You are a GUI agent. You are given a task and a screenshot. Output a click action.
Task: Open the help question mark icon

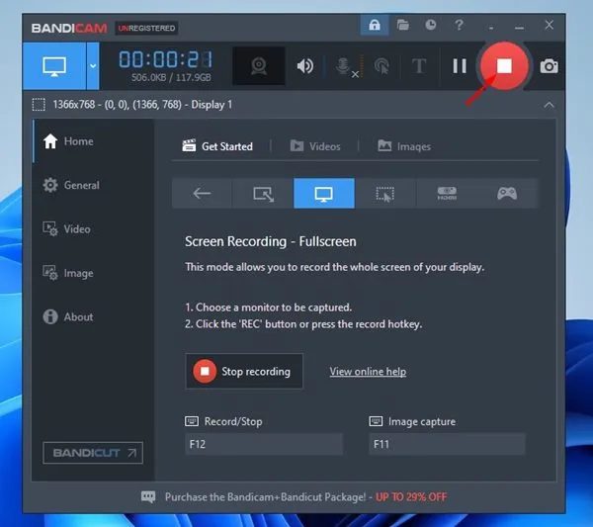459,25
